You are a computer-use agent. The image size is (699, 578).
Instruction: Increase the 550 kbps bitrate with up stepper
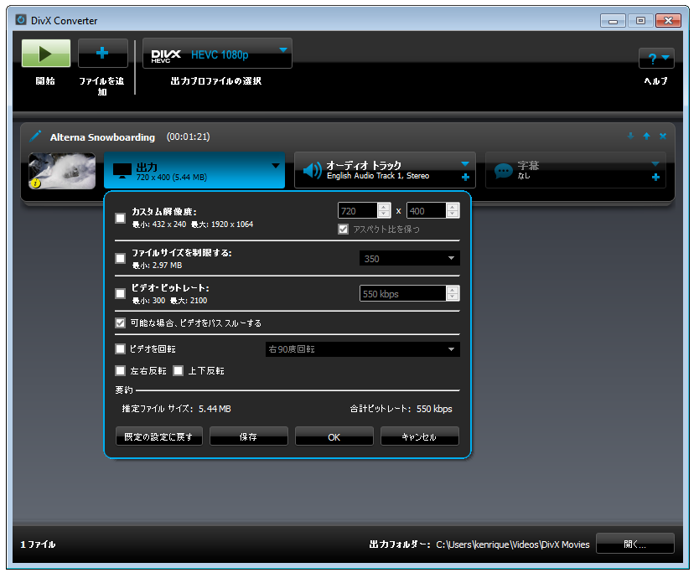coord(453,290)
